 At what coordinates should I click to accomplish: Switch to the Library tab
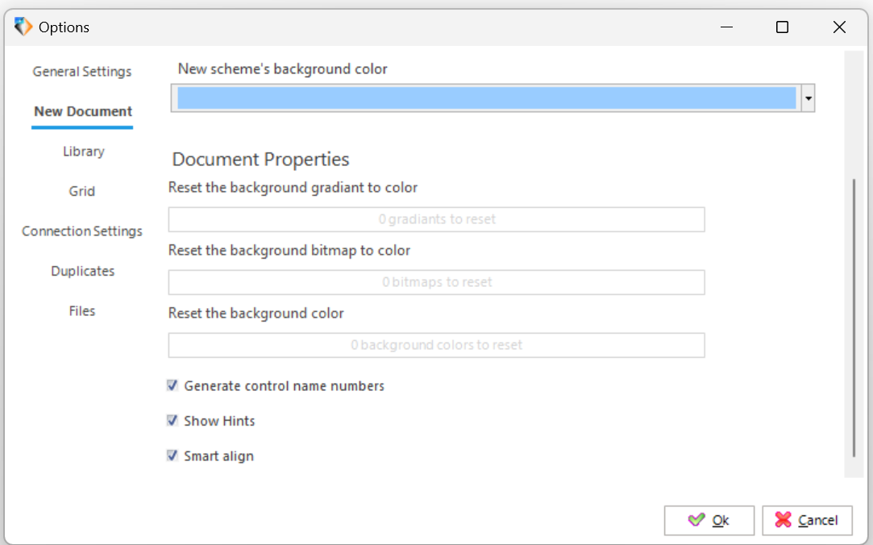[84, 152]
